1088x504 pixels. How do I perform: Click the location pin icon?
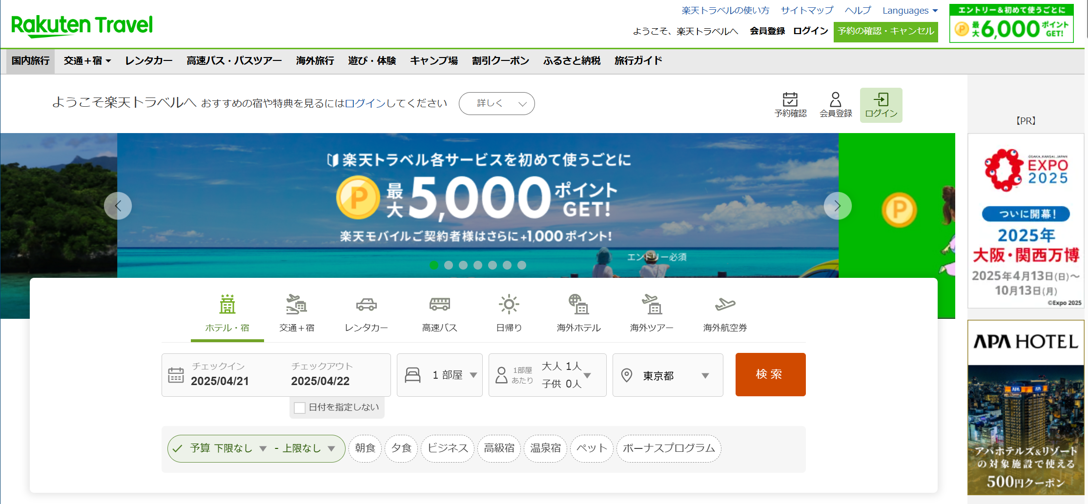tap(627, 375)
